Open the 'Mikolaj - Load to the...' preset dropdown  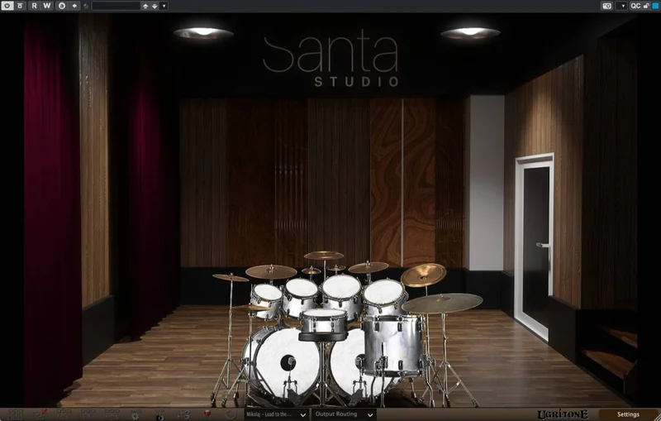coord(277,414)
